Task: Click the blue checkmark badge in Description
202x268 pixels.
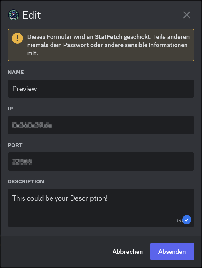Action: point(187,219)
